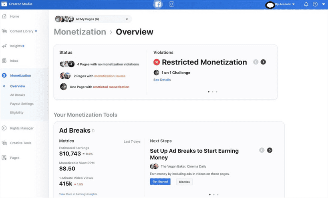The height and width of the screenshot is (198, 328).
Task: Select third violations carousel dot
Action: click(x=217, y=92)
